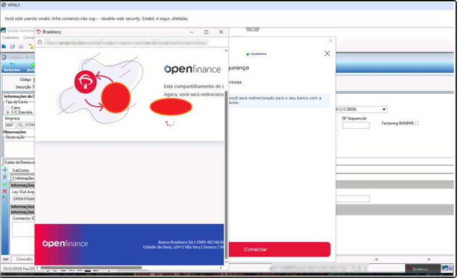The width and height of the screenshot is (458, 279).
Task: Switch to the Dados da Remessa tab
Action: [19, 162]
